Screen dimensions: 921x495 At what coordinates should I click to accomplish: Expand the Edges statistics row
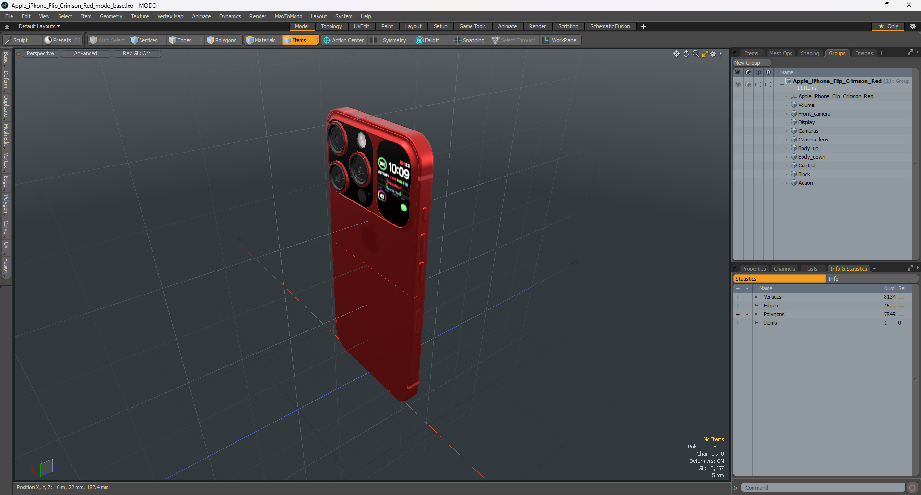coord(756,306)
